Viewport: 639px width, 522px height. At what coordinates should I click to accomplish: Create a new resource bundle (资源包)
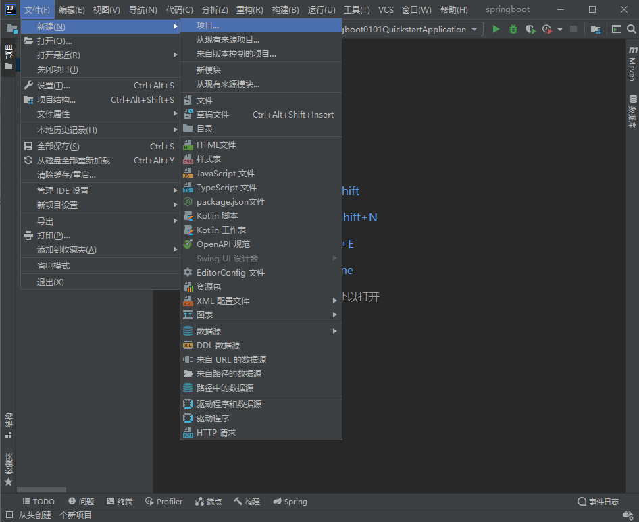coord(261,287)
